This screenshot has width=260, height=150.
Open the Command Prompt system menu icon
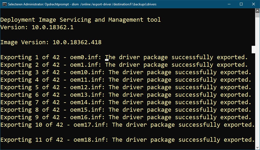click(4, 4)
